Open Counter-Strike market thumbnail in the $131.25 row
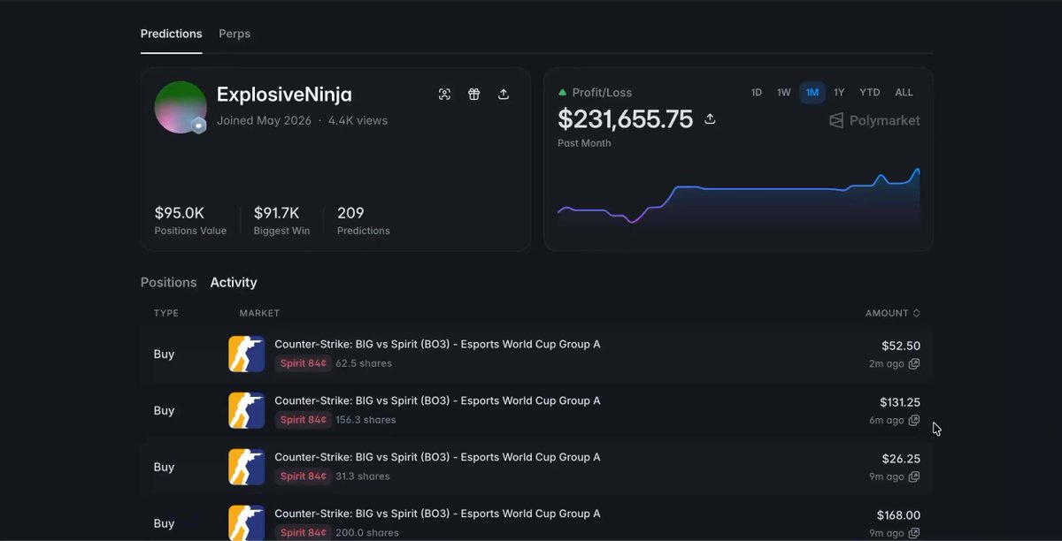The height and width of the screenshot is (541, 1062). click(247, 410)
